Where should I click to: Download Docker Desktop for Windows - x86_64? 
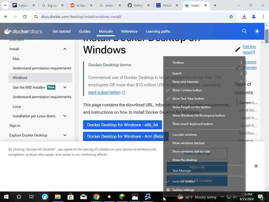122,125
